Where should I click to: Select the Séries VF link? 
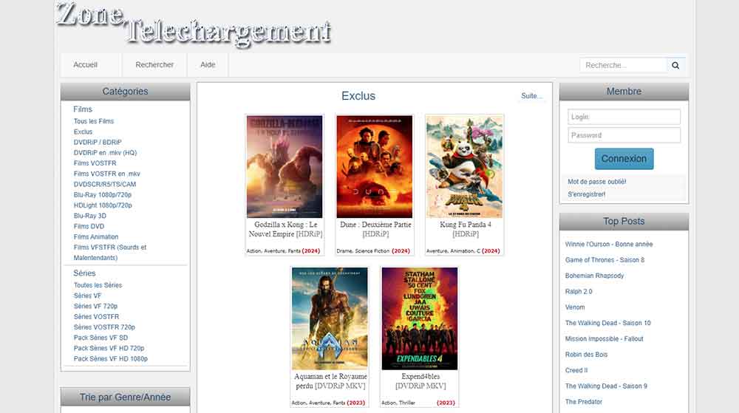(87, 296)
